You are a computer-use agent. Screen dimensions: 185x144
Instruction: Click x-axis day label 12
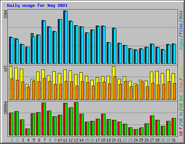point(70,140)
